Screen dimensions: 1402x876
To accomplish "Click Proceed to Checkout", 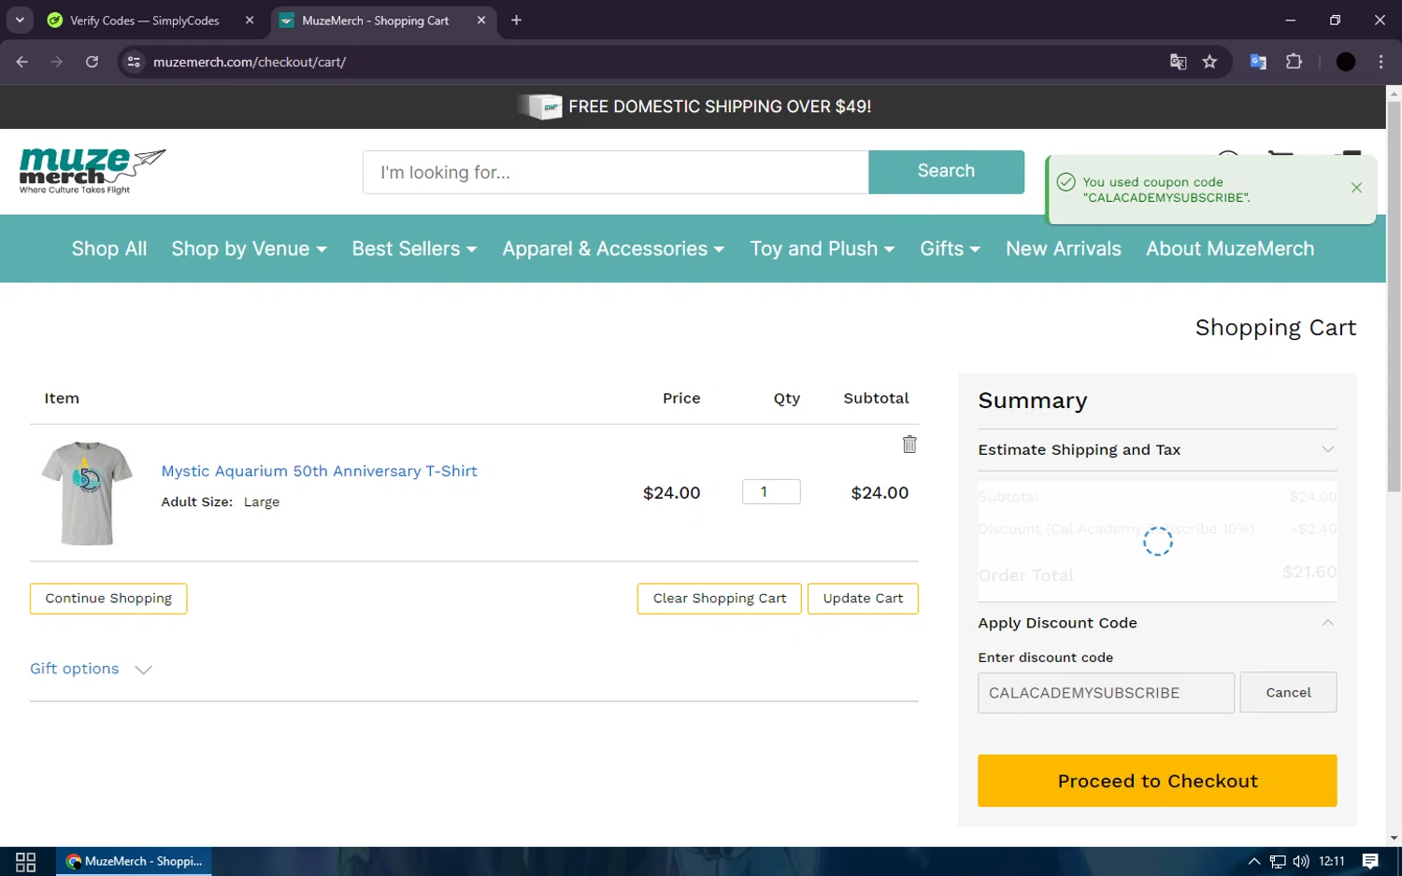I will (x=1157, y=781).
